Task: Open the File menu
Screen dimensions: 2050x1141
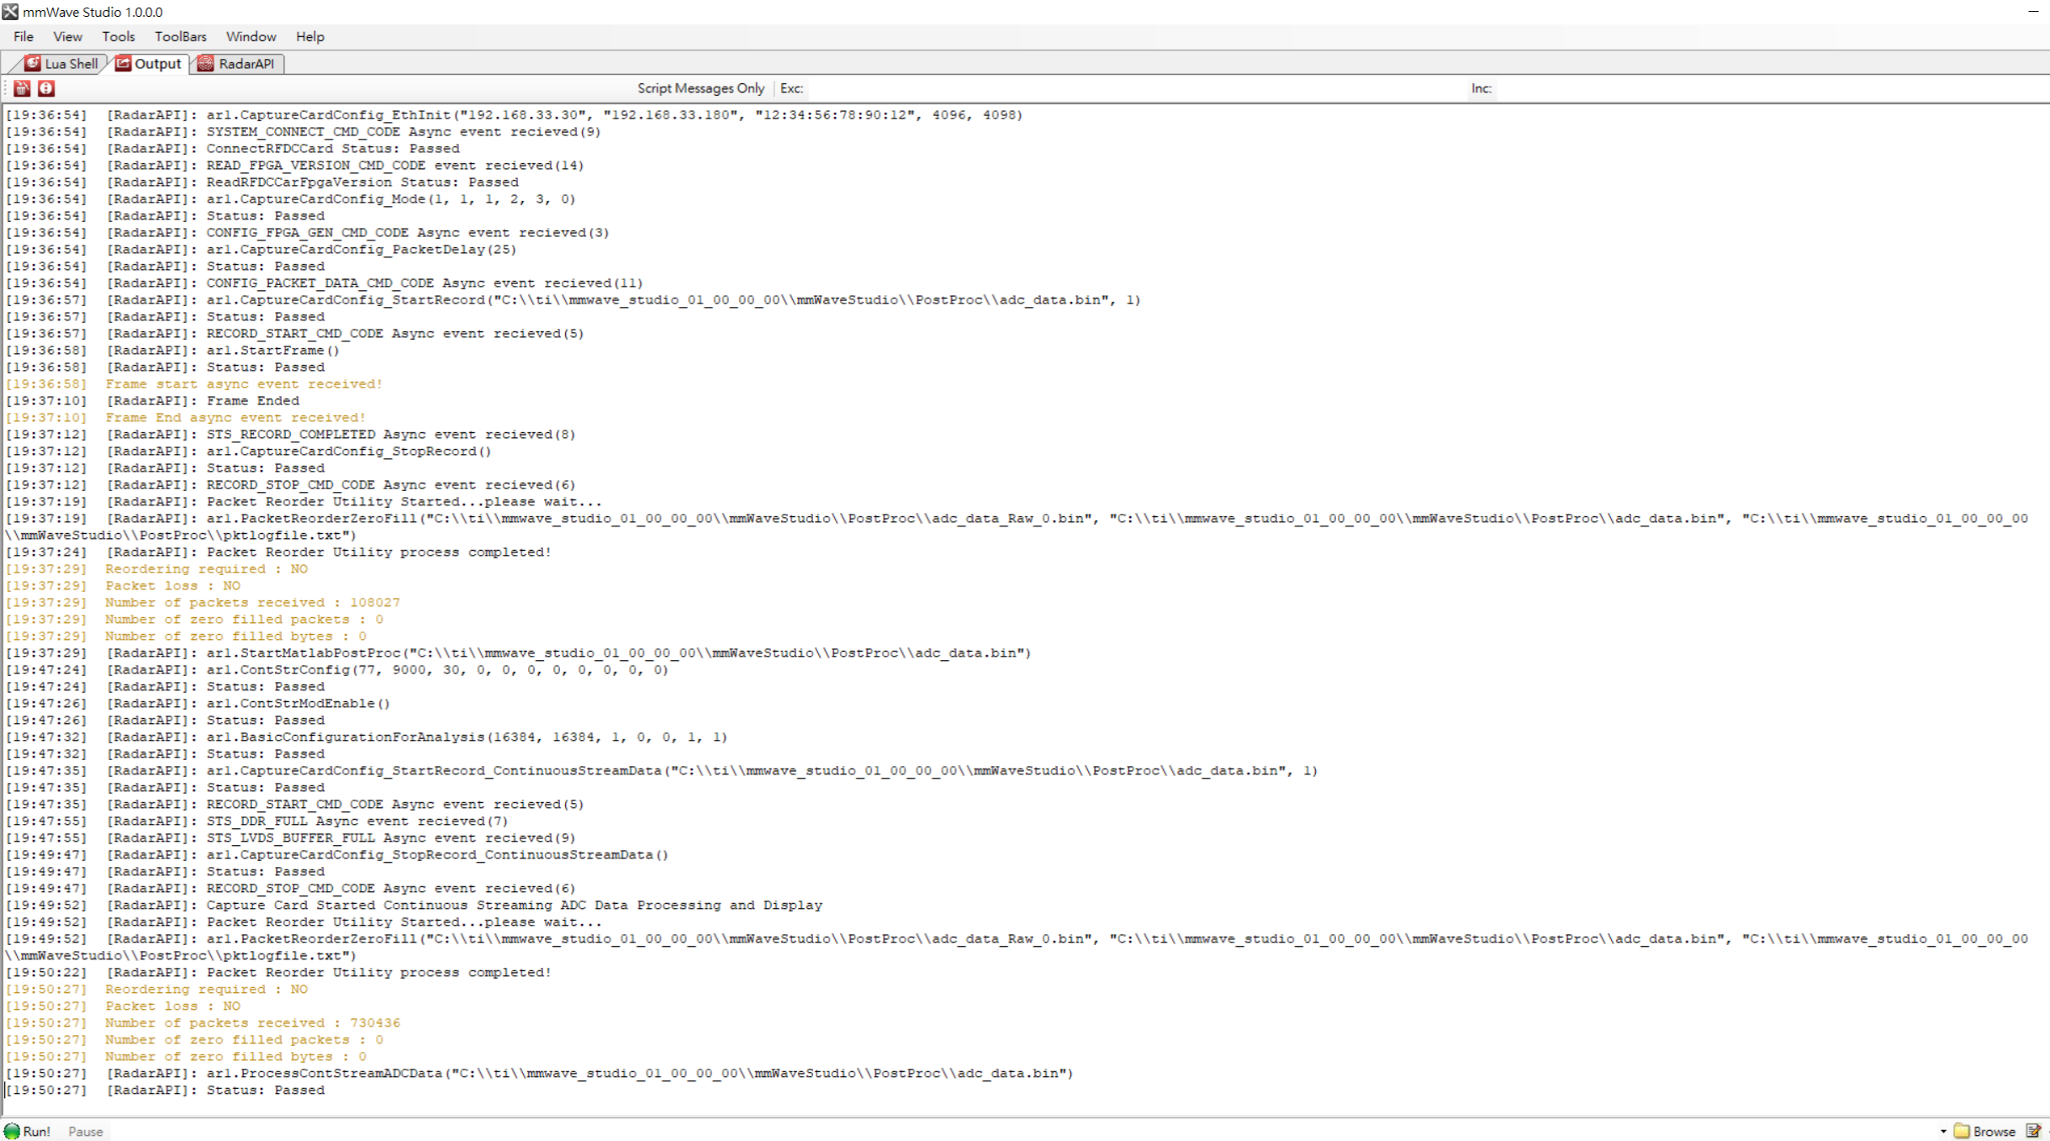Action: point(24,37)
